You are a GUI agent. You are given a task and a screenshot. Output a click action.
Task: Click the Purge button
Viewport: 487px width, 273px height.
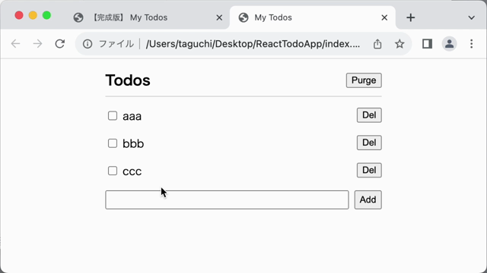(x=364, y=80)
